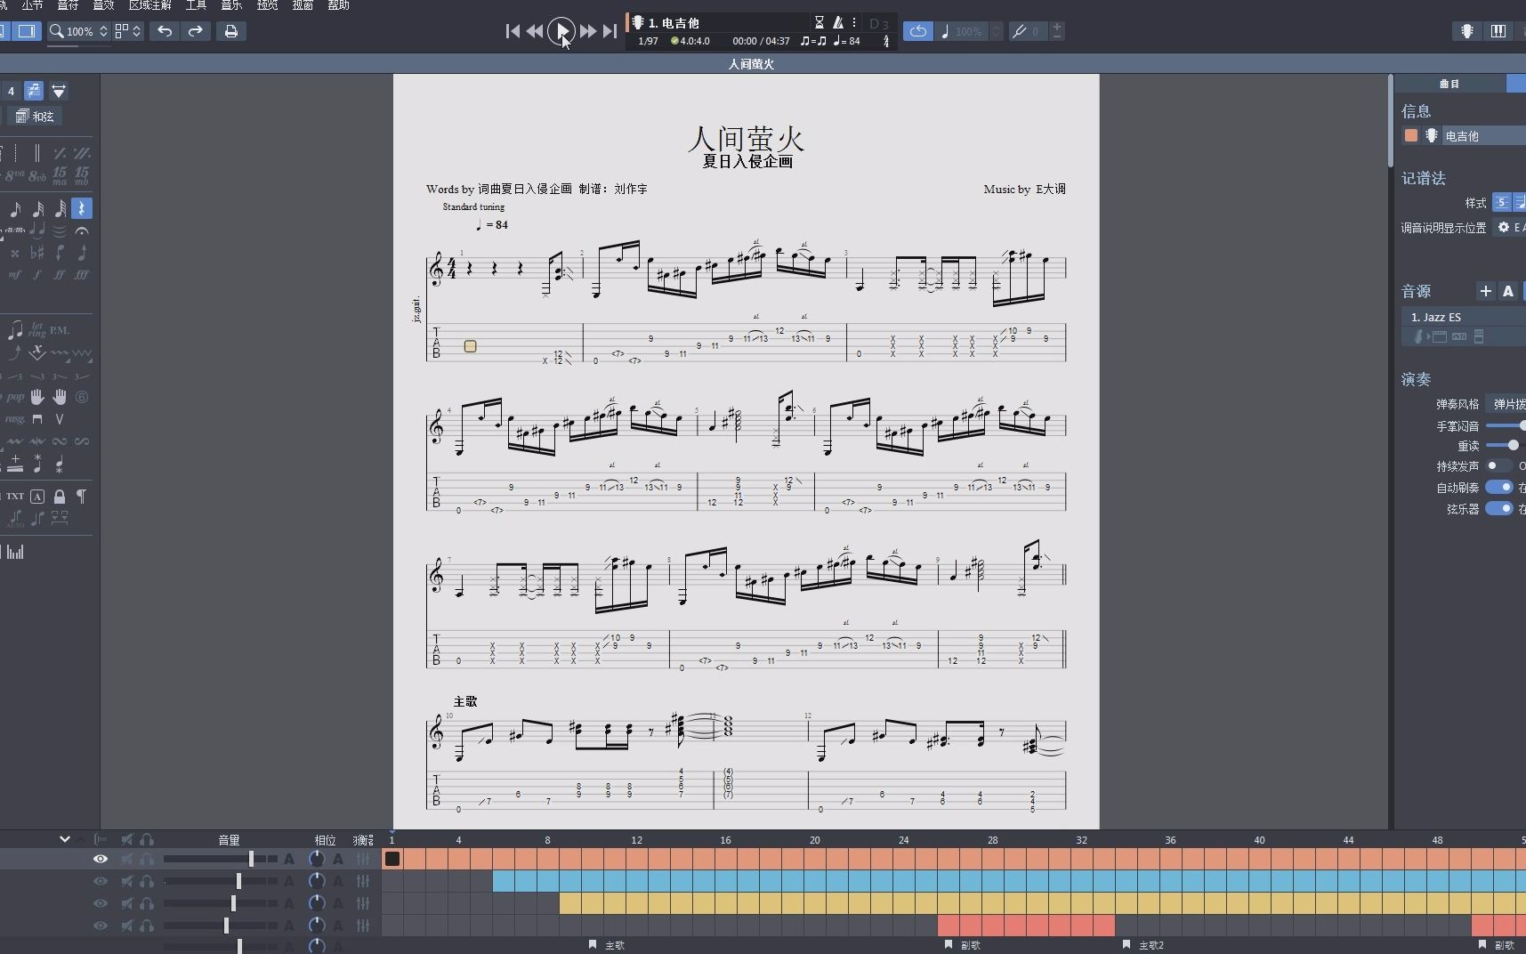Select the 15ma octave marking
Screen dimensions: 1526x954
point(60,175)
